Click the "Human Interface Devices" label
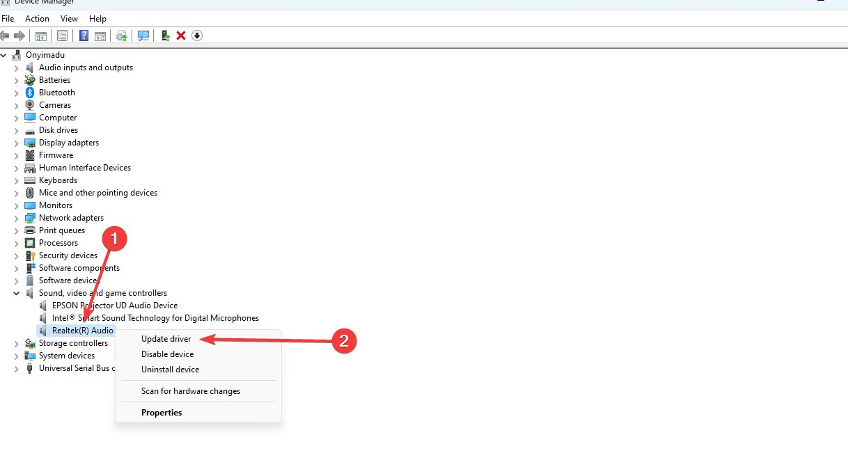 tap(85, 168)
